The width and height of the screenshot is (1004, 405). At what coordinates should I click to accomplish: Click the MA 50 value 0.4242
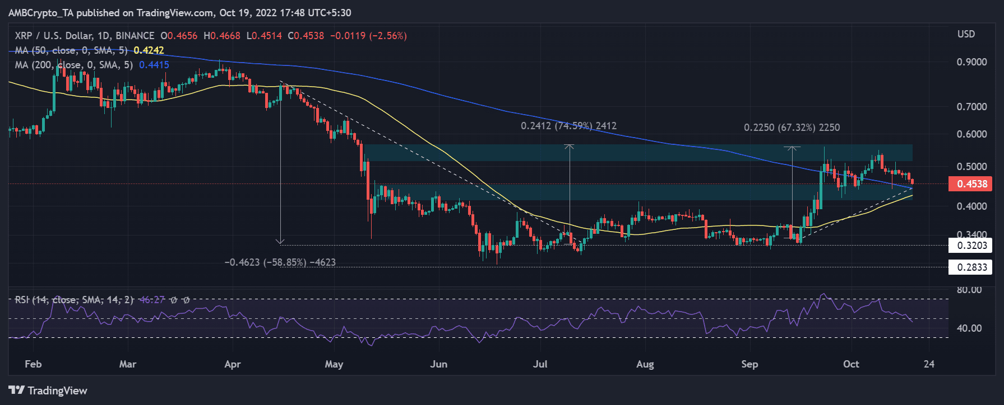pos(149,50)
